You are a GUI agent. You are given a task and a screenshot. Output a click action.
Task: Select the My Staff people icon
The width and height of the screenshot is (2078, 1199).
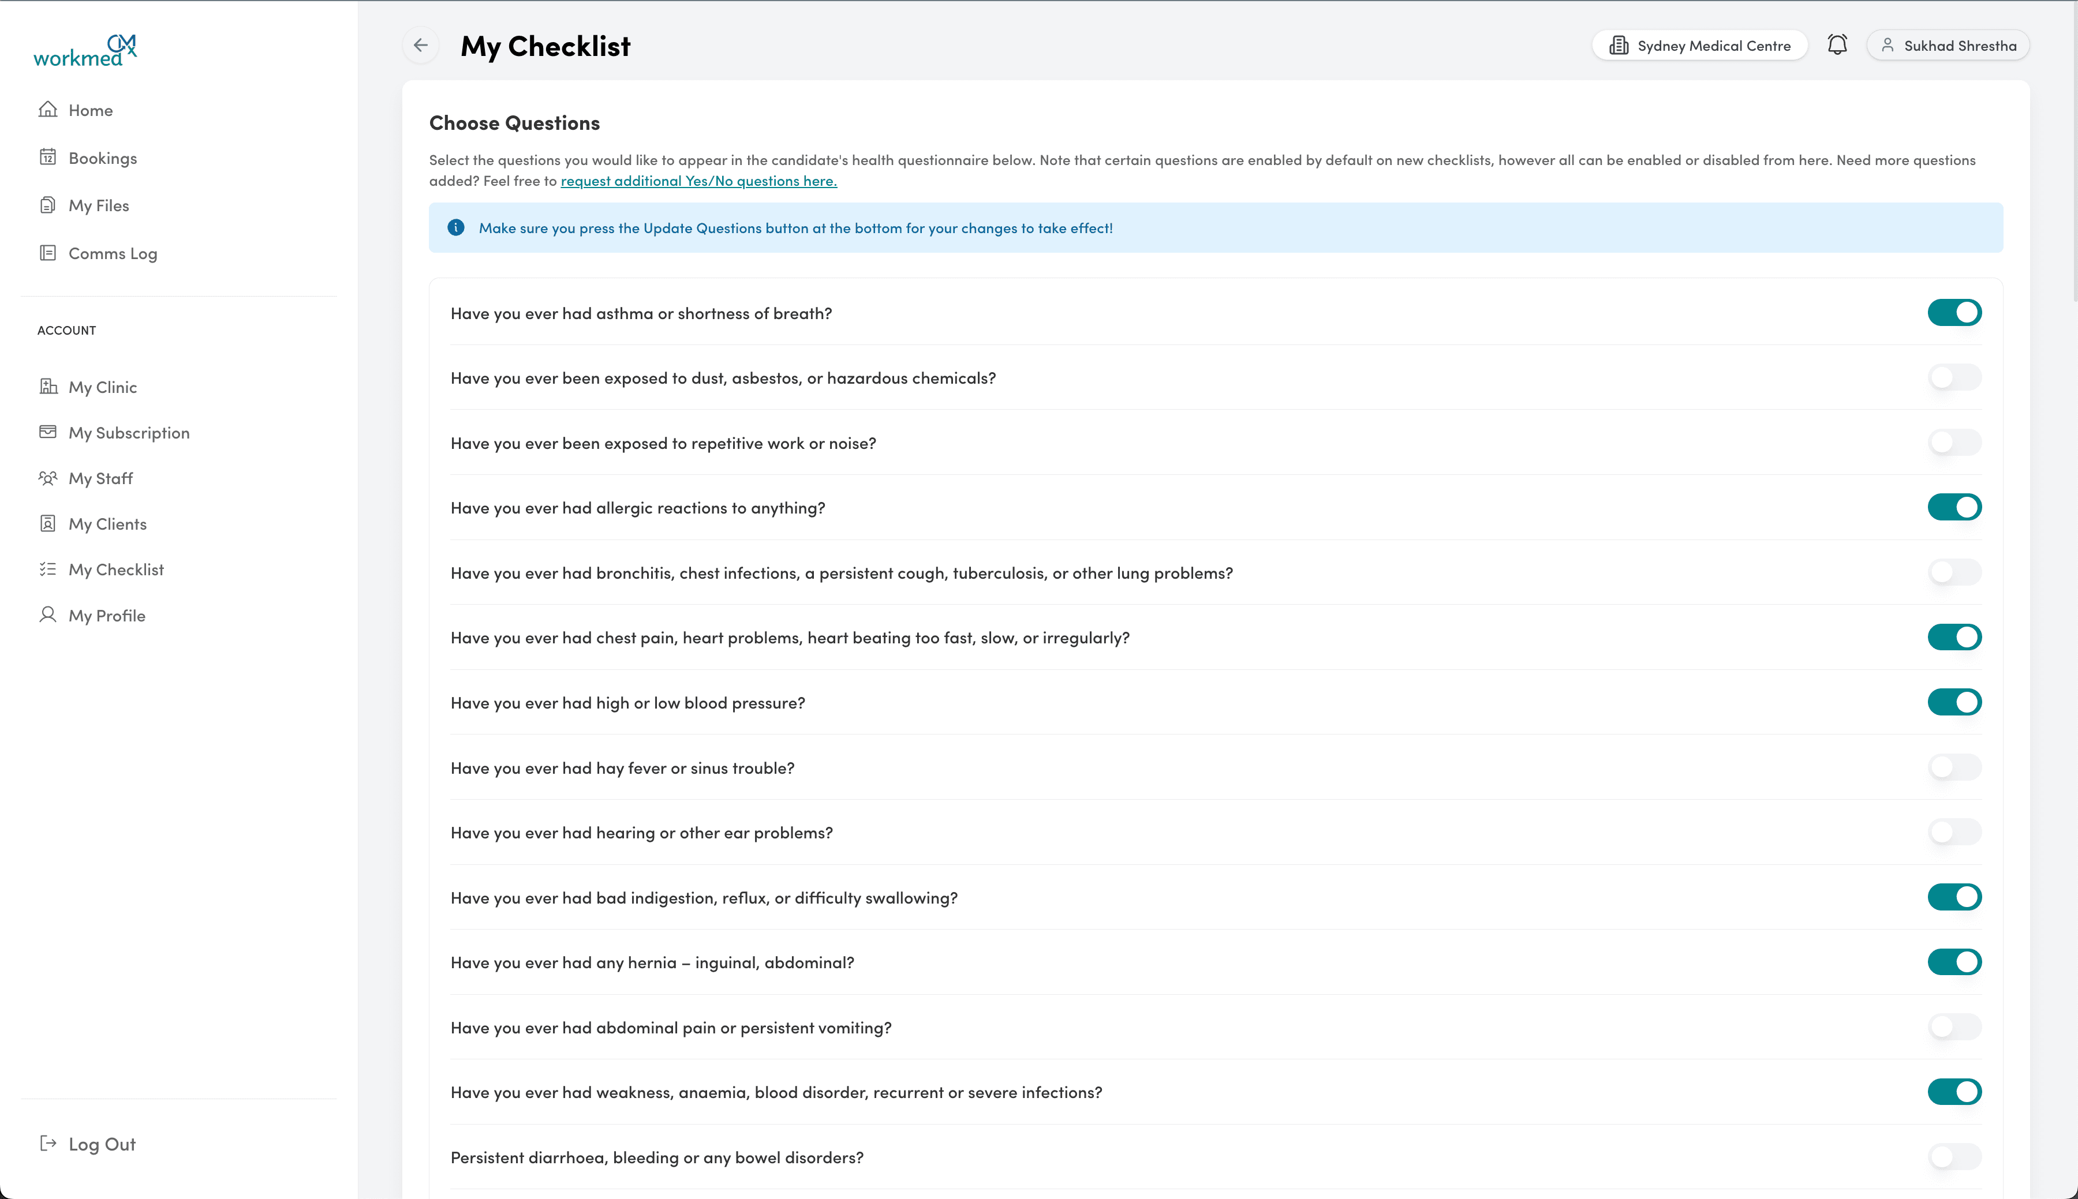coord(48,478)
